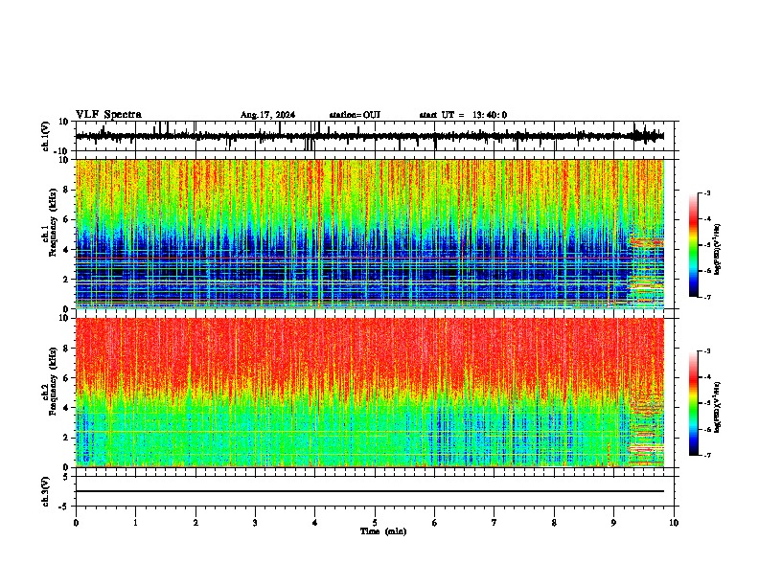Click the ch.1 spectrogram color scale bar
This screenshot has width=759, height=586.
point(694,245)
